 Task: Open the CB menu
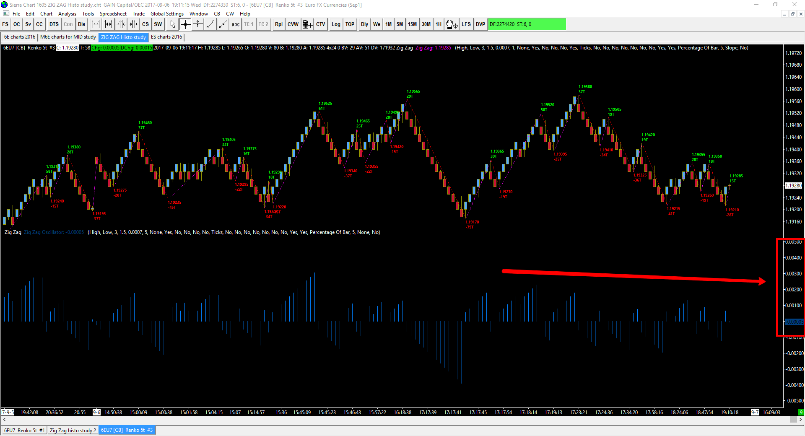(217, 14)
